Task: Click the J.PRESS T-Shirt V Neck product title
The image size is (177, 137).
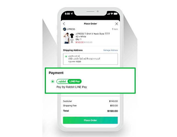Action: [93, 34]
